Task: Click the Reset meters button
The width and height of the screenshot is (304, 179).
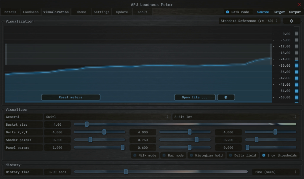Action: point(71,97)
